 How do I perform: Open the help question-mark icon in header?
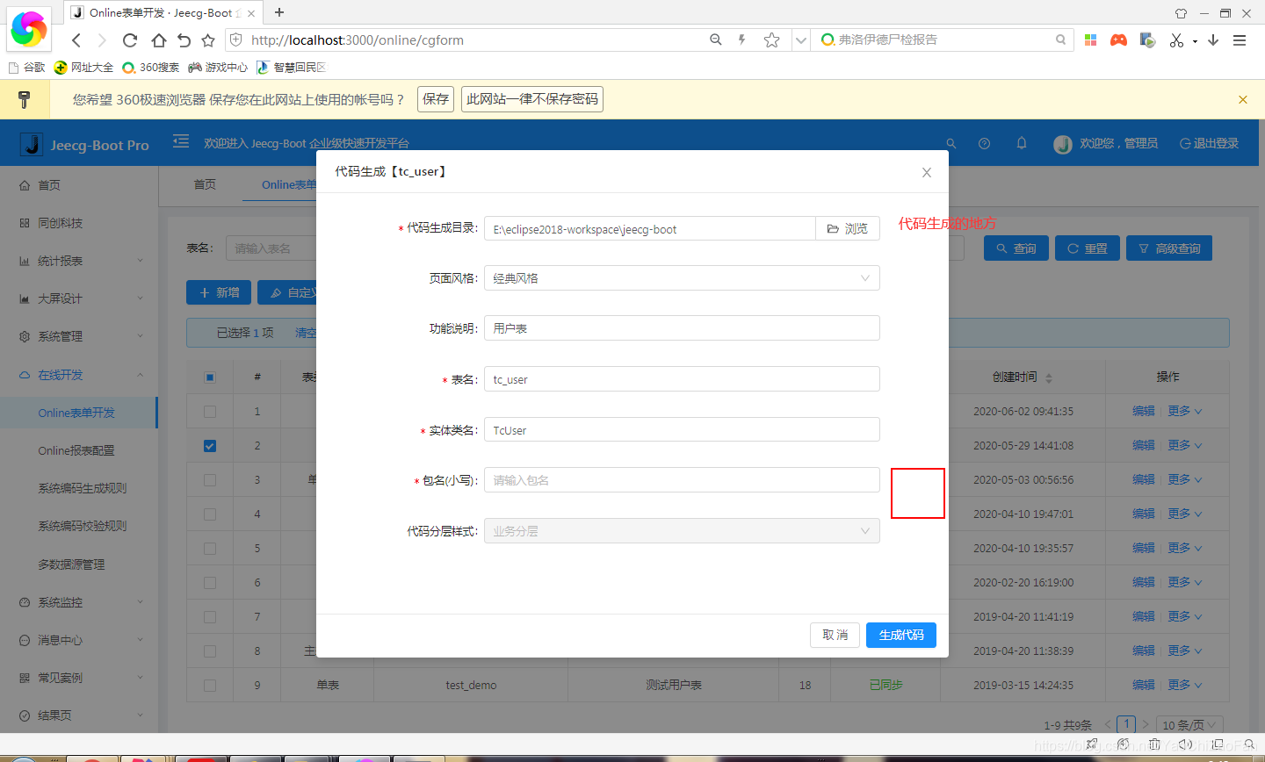click(x=984, y=143)
